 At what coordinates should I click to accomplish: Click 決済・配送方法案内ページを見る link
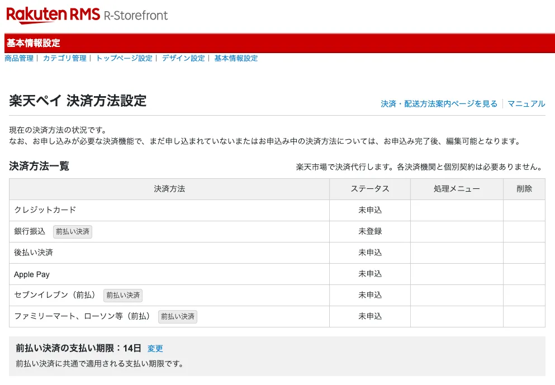click(x=439, y=104)
